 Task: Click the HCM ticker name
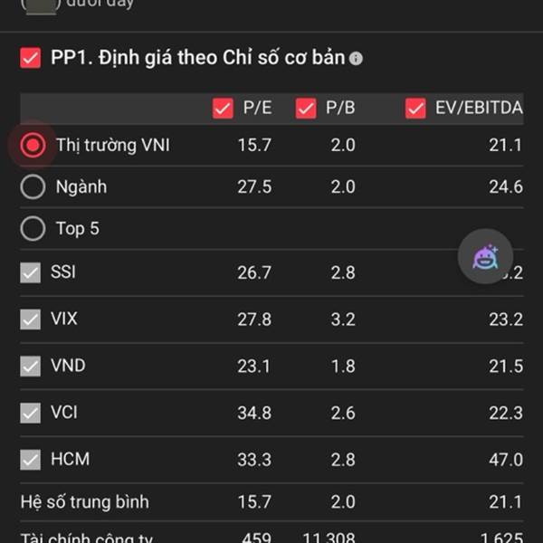(71, 459)
